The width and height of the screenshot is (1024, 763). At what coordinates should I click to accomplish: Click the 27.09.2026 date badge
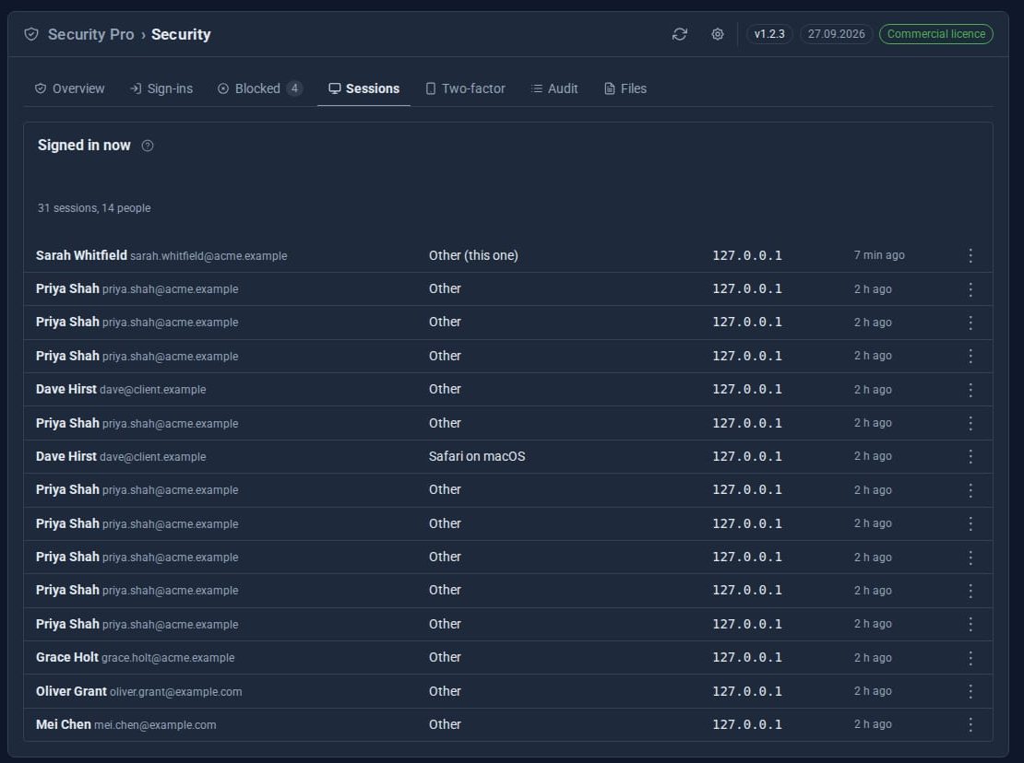coord(836,34)
